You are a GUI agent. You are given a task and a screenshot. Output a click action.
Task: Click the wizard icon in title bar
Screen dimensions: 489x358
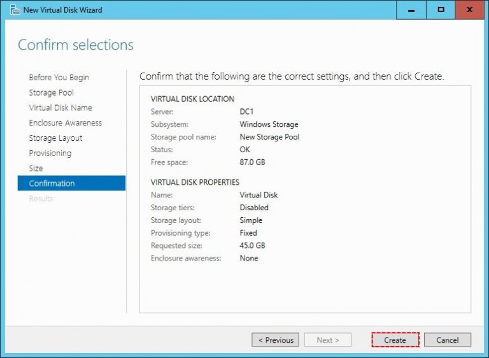[x=15, y=10]
